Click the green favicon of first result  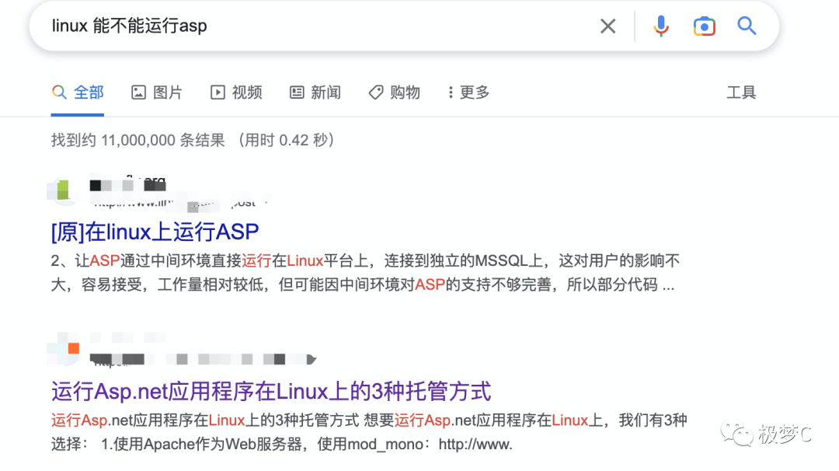coord(63,190)
